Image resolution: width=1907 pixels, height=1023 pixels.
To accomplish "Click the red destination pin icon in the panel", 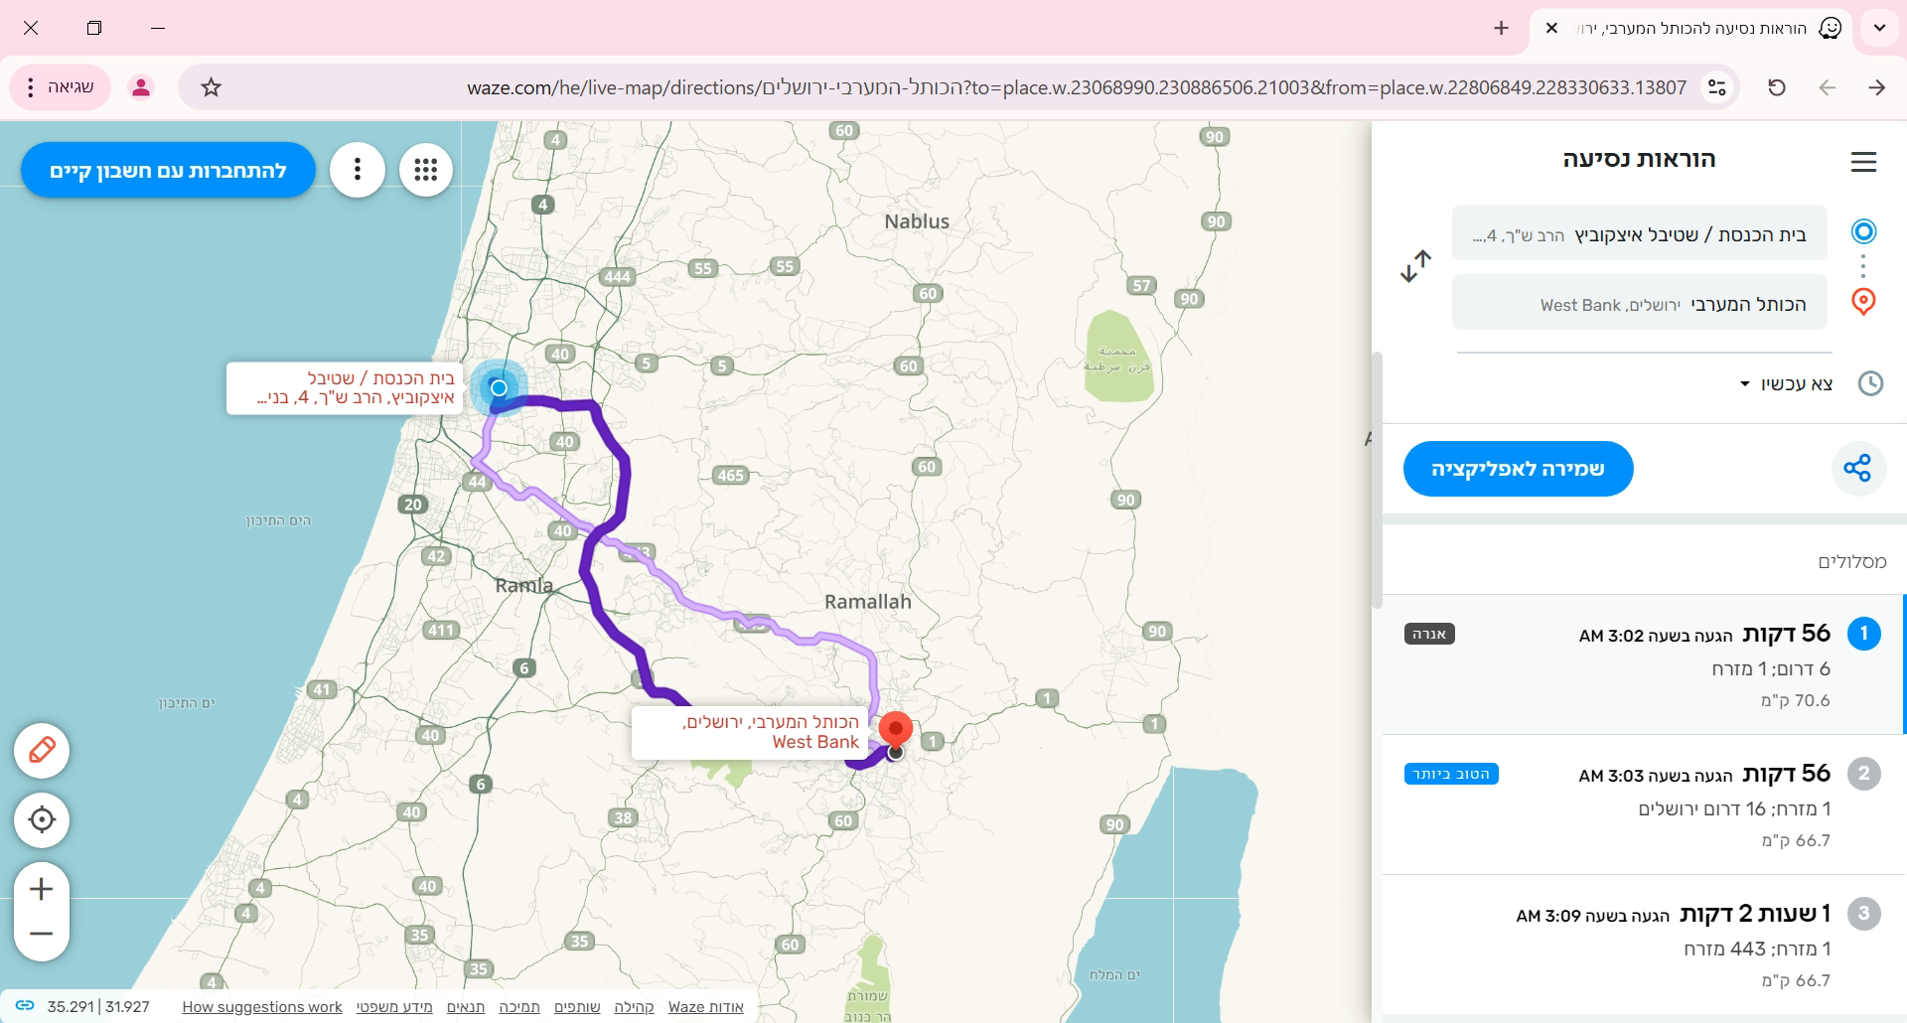I will pos(1863,302).
